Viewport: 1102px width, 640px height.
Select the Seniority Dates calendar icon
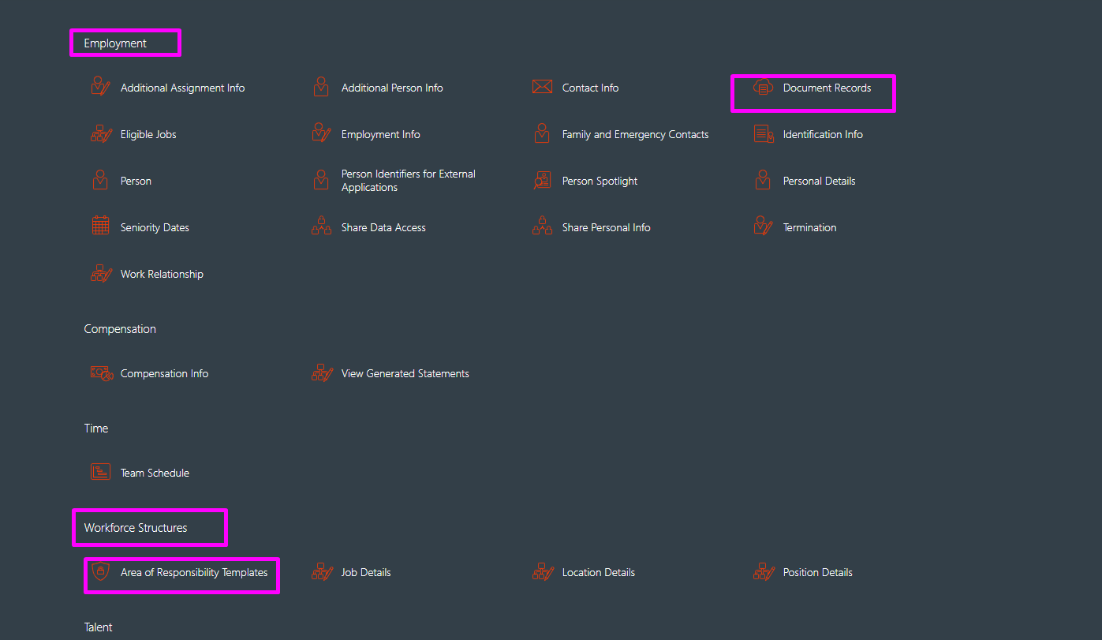click(100, 226)
